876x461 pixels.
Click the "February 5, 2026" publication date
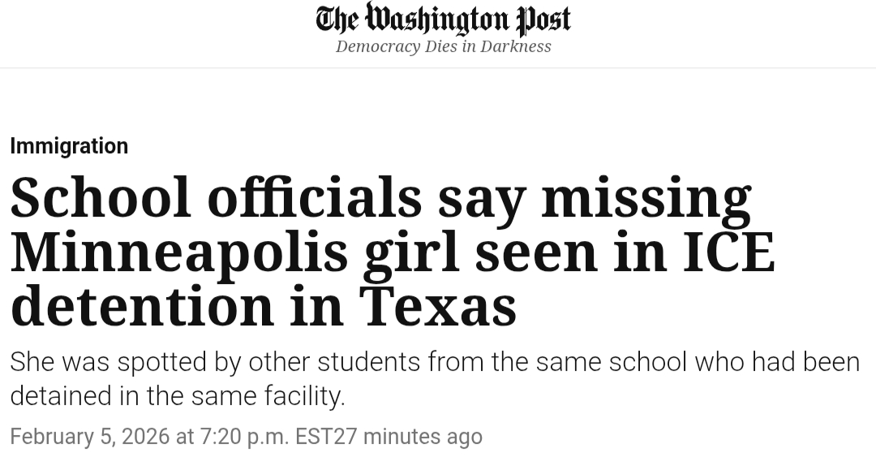click(89, 437)
